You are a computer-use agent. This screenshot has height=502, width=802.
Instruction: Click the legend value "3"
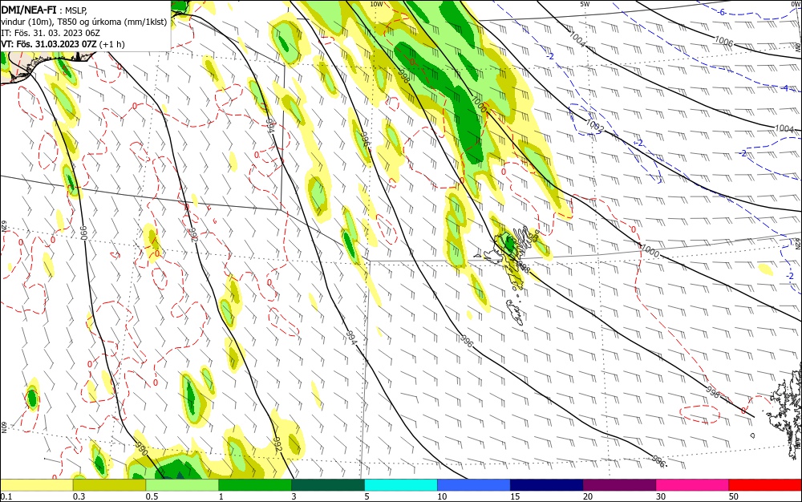294,496
